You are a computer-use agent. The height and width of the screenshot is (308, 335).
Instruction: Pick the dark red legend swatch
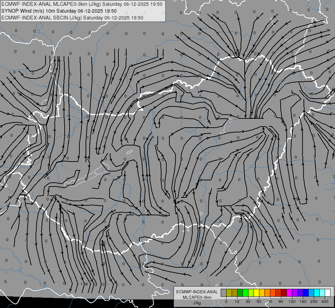click(x=284, y=293)
